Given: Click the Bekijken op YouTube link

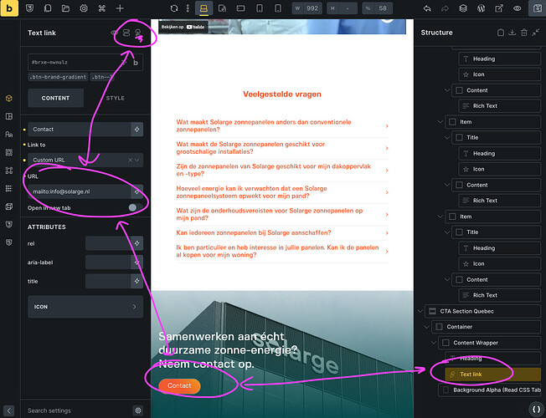Looking at the screenshot, I should pos(183,27).
